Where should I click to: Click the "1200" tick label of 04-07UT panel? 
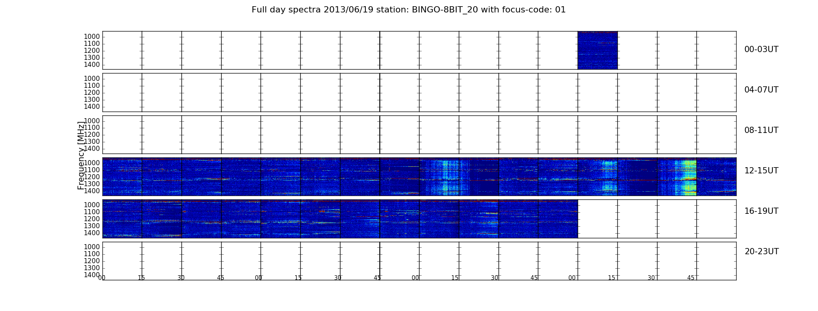[x=92, y=93]
